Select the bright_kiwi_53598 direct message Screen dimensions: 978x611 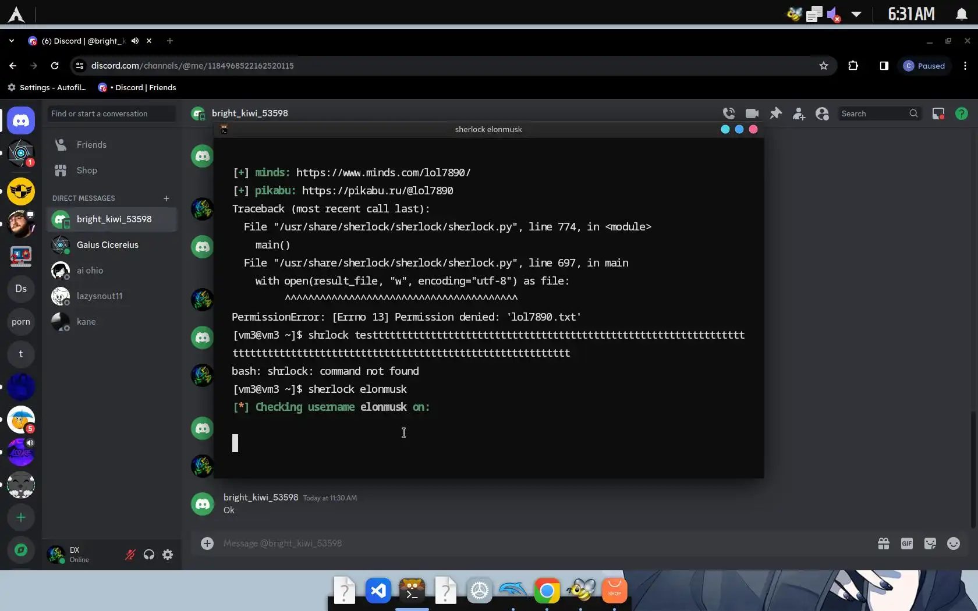point(112,219)
